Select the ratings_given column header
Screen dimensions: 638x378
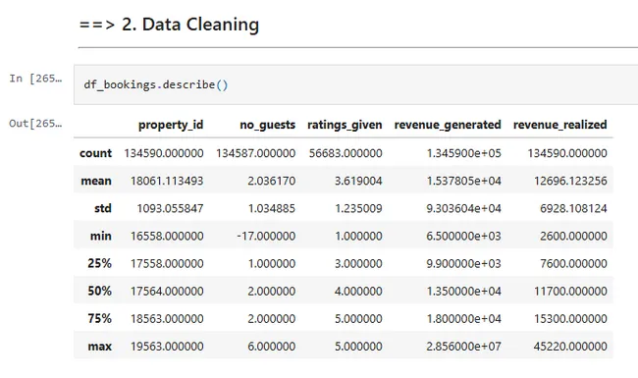[345, 125]
